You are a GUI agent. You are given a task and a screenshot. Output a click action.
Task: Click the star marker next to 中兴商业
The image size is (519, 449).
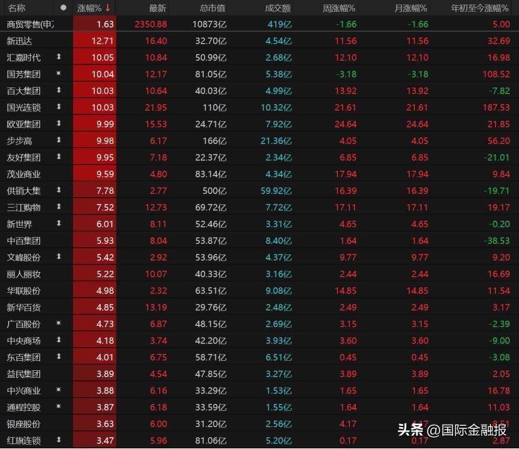coord(59,390)
